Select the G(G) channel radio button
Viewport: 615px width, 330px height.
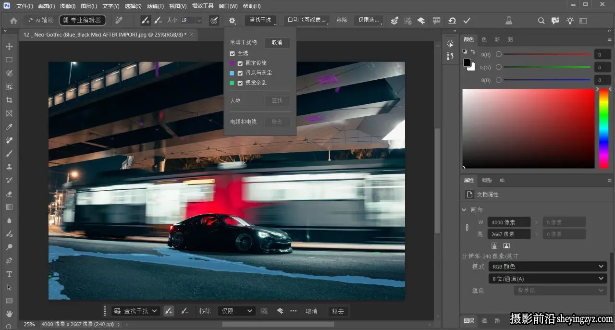pos(499,67)
